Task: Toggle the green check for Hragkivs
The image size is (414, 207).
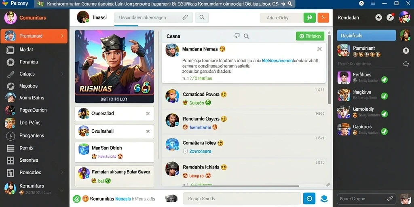Action: tap(384, 96)
